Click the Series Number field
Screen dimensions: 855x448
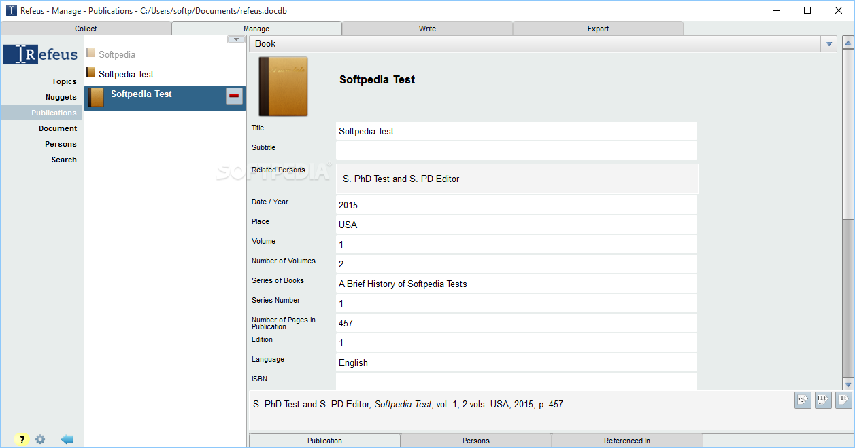click(x=516, y=303)
